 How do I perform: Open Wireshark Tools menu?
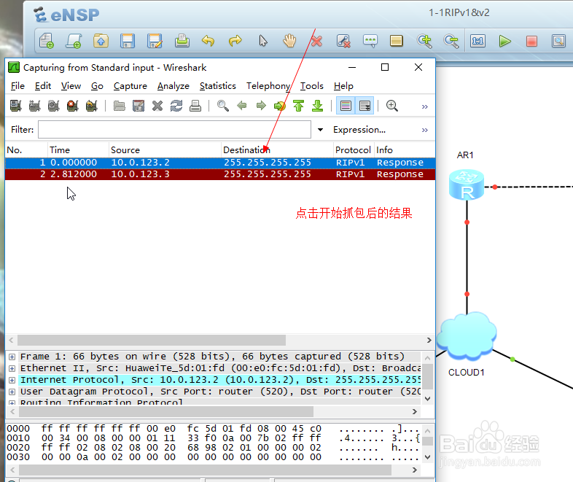[312, 86]
